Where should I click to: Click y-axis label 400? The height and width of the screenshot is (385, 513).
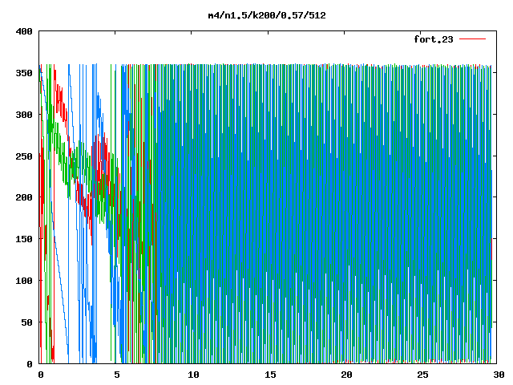[24, 32]
